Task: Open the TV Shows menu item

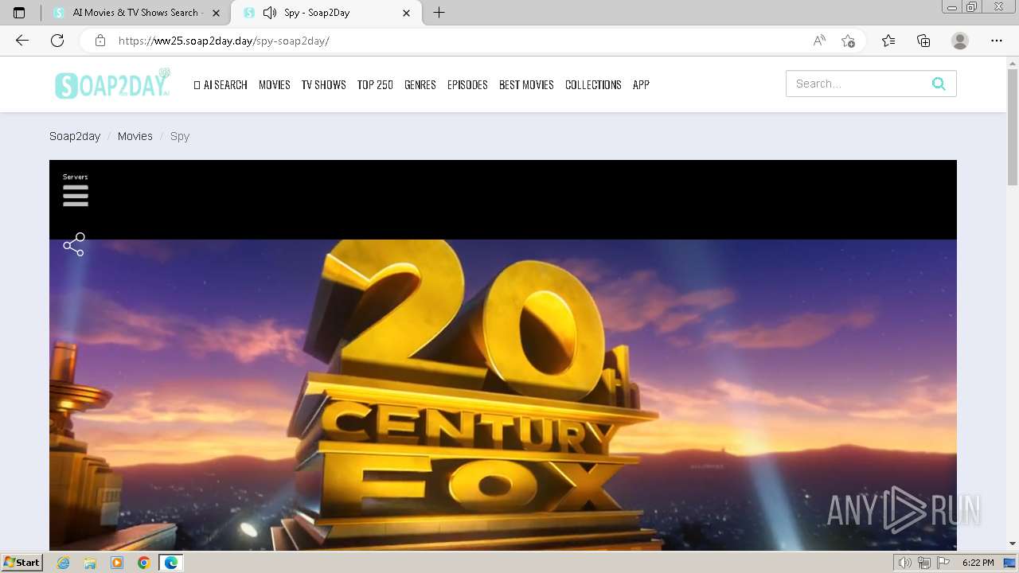Action: pos(323,84)
